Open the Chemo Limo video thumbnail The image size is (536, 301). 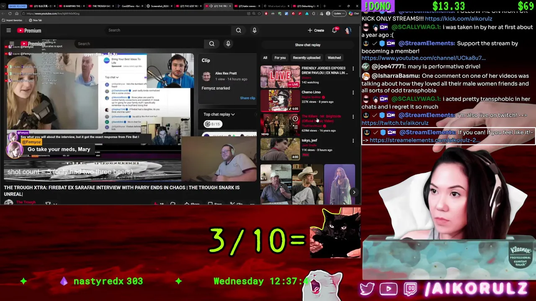tap(280, 100)
